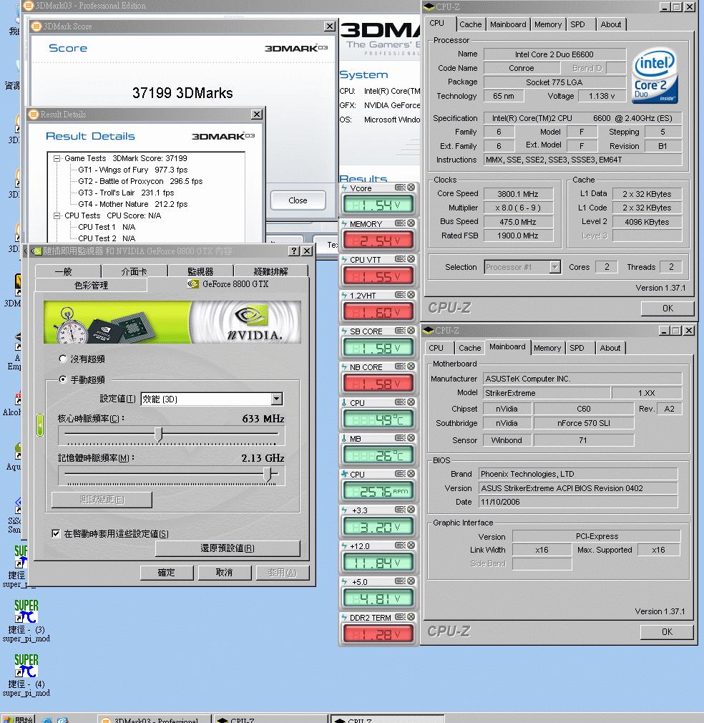Close the +3.3 voltage monitor panel
704x723 pixels.
point(411,510)
